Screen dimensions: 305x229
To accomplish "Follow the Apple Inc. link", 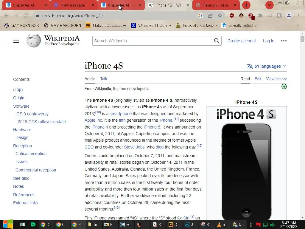I will click(94, 120).
